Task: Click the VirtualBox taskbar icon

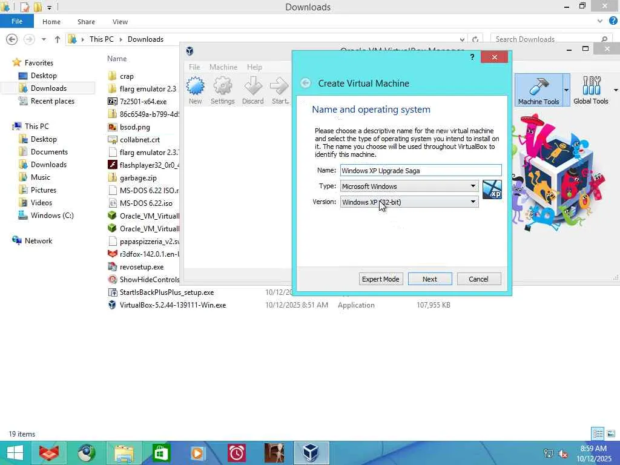Action: pos(311,453)
